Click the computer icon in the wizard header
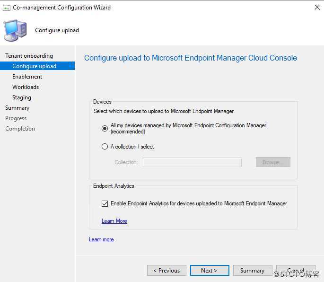Viewport: 324px width, 282px height. [15, 30]
